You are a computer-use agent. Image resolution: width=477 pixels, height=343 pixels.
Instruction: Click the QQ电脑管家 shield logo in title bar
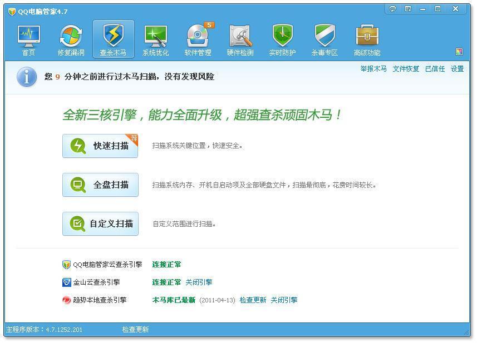pos(12,12)
